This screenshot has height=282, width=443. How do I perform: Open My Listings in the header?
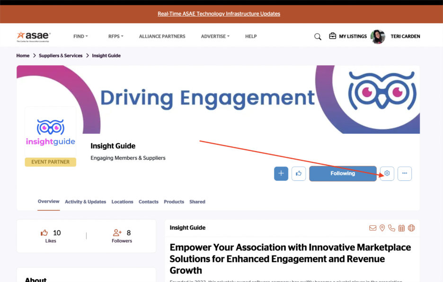tap(348, 36)
